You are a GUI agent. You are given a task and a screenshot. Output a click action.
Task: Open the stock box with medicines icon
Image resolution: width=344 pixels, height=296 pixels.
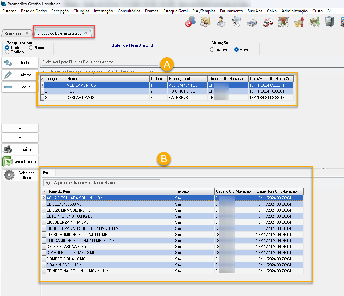pyautogui.click(x=283, y=22)
